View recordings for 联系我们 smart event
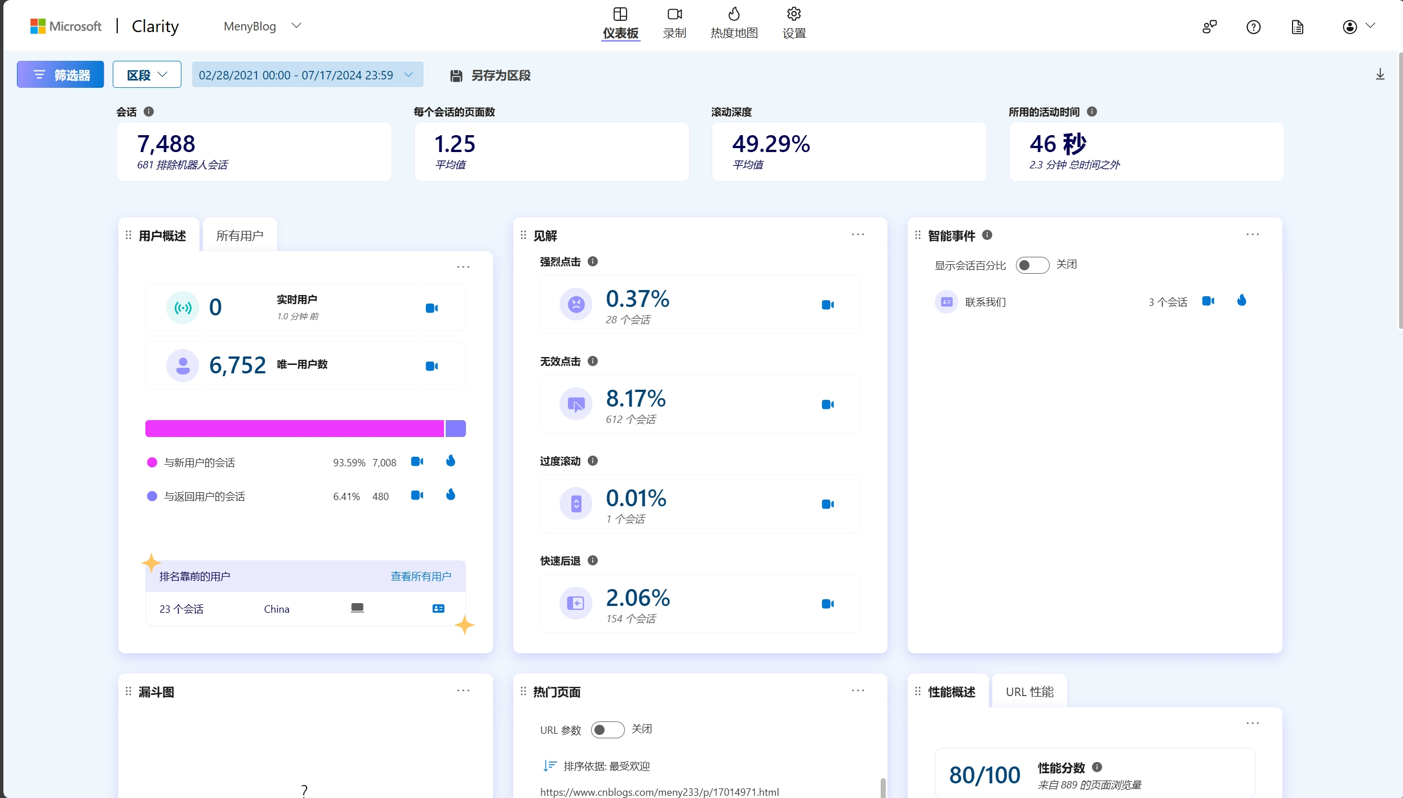This screenshot has height=798, width=1403. [x=1208, y=301]
